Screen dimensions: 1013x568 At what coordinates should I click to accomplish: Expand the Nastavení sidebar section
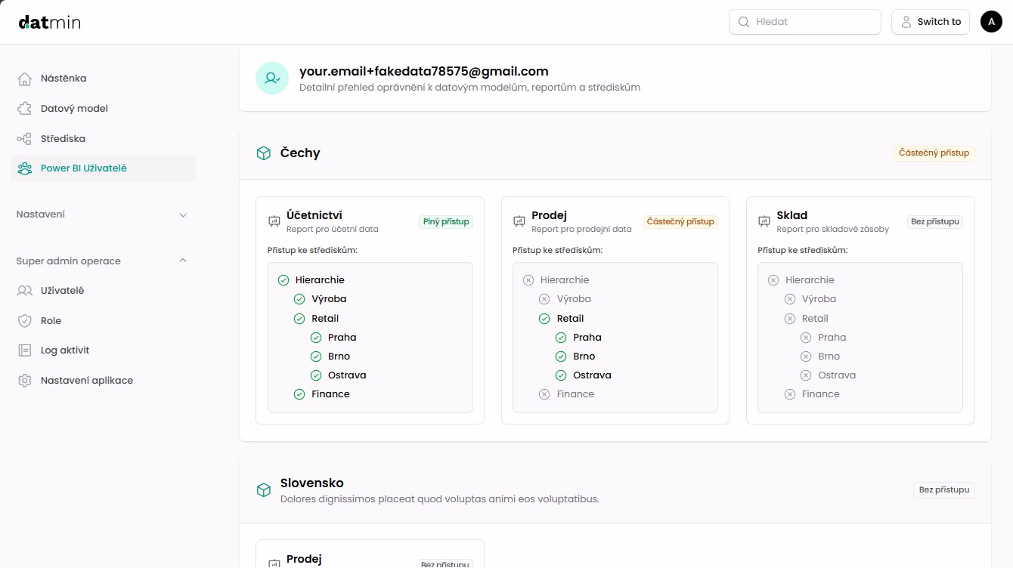[183, 215]
